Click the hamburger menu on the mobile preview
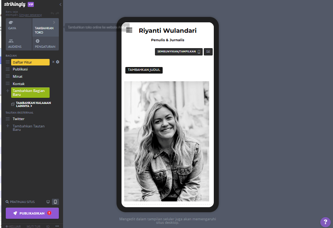 (129, 30)
